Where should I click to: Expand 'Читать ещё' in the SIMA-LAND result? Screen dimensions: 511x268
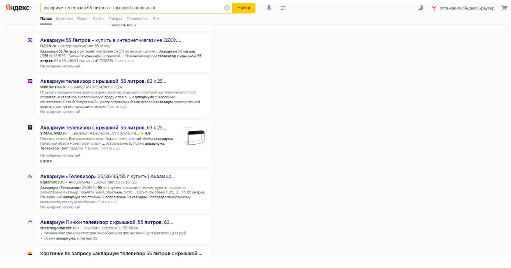(110, 148)
